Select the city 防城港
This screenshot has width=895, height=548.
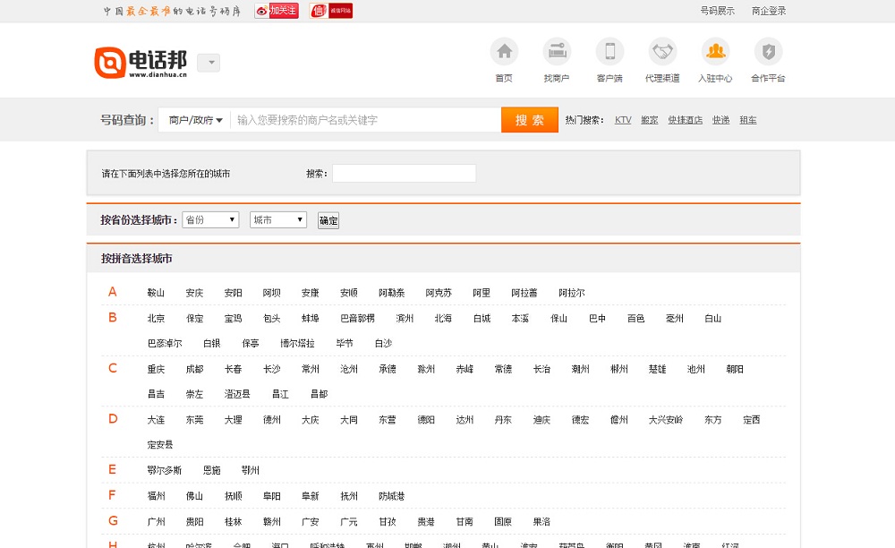click(x=392, y=496)
